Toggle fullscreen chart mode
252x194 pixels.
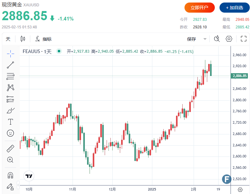243,39
